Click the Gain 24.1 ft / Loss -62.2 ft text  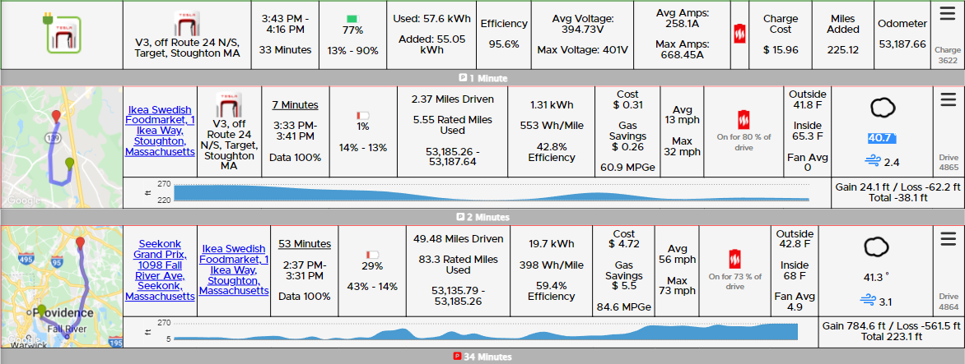point(897,187)
